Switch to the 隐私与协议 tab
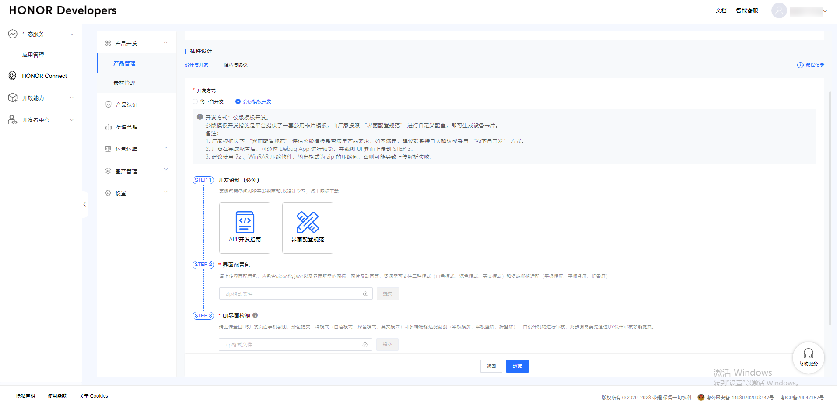 (235, 65)
